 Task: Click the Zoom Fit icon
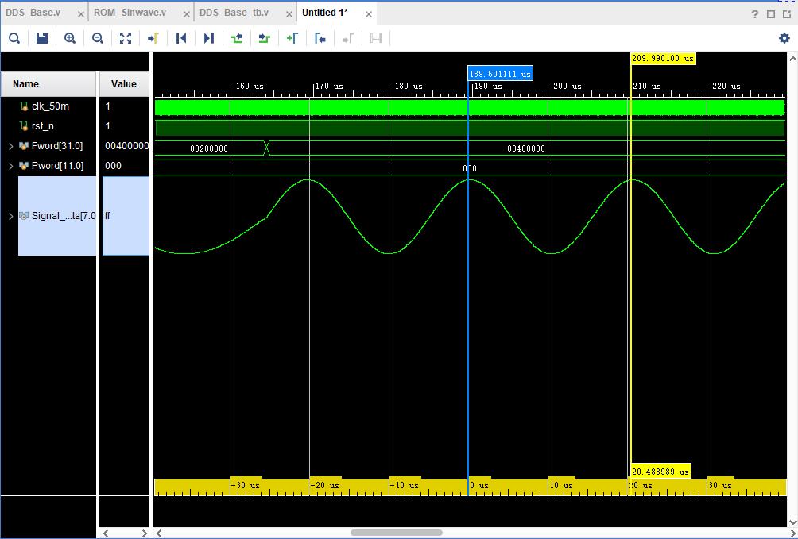[126, 38]
